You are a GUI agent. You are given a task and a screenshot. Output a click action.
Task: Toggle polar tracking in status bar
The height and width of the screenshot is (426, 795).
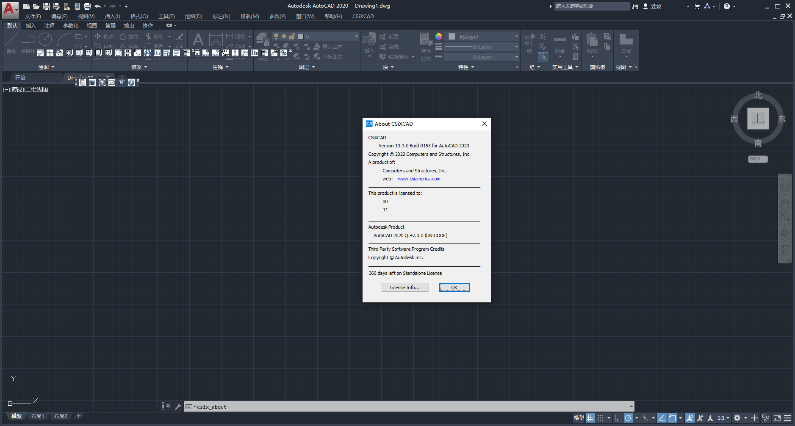click(x=629, y=418)
